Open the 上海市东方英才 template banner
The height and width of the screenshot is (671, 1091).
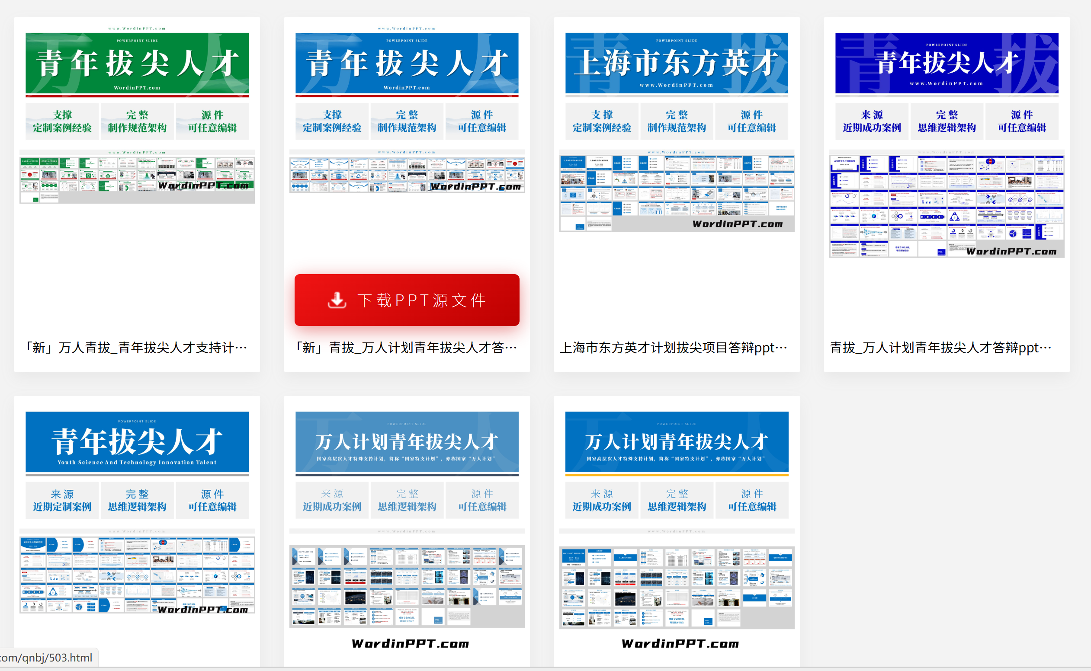click(676, 64)
